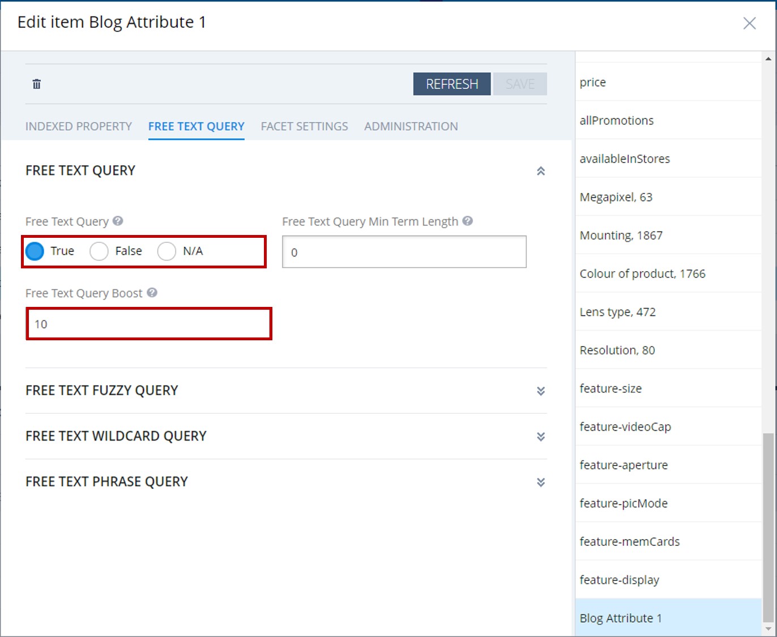
Task: Select the Resolution, 80 item
Action: click(x=668, y=350)
